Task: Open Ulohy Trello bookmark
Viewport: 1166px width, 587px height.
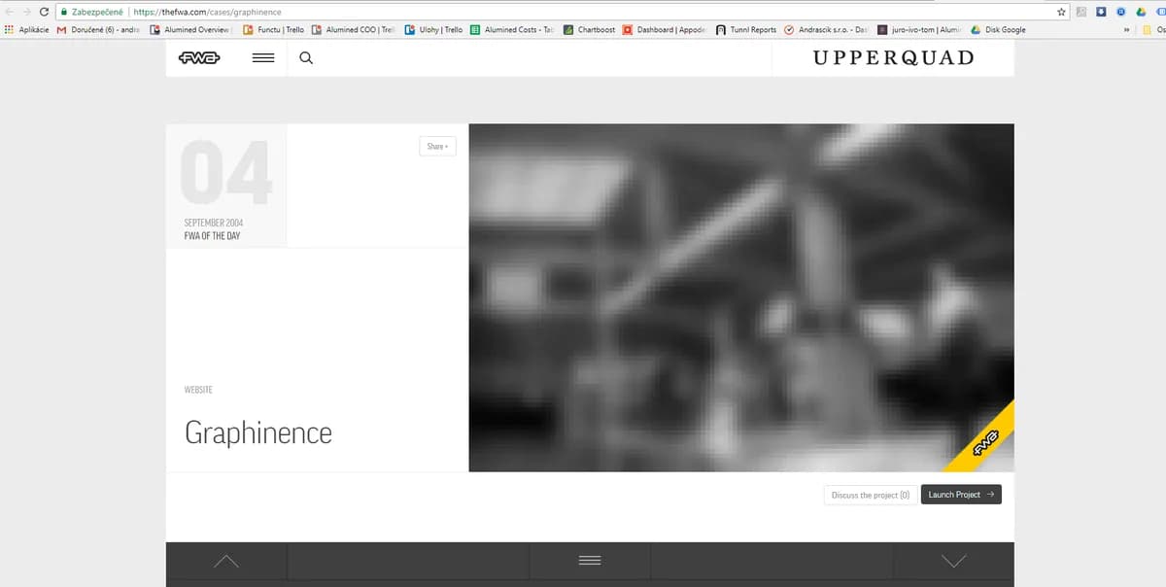Action: [433, 30]
